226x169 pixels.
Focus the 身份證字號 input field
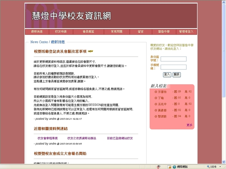174,59
